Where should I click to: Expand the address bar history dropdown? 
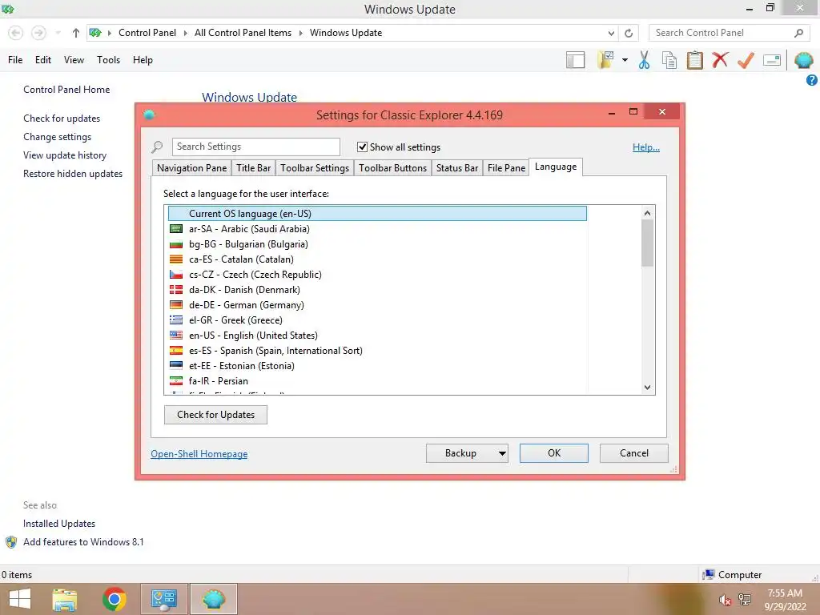pyautogui.click(x=611, y=33)
